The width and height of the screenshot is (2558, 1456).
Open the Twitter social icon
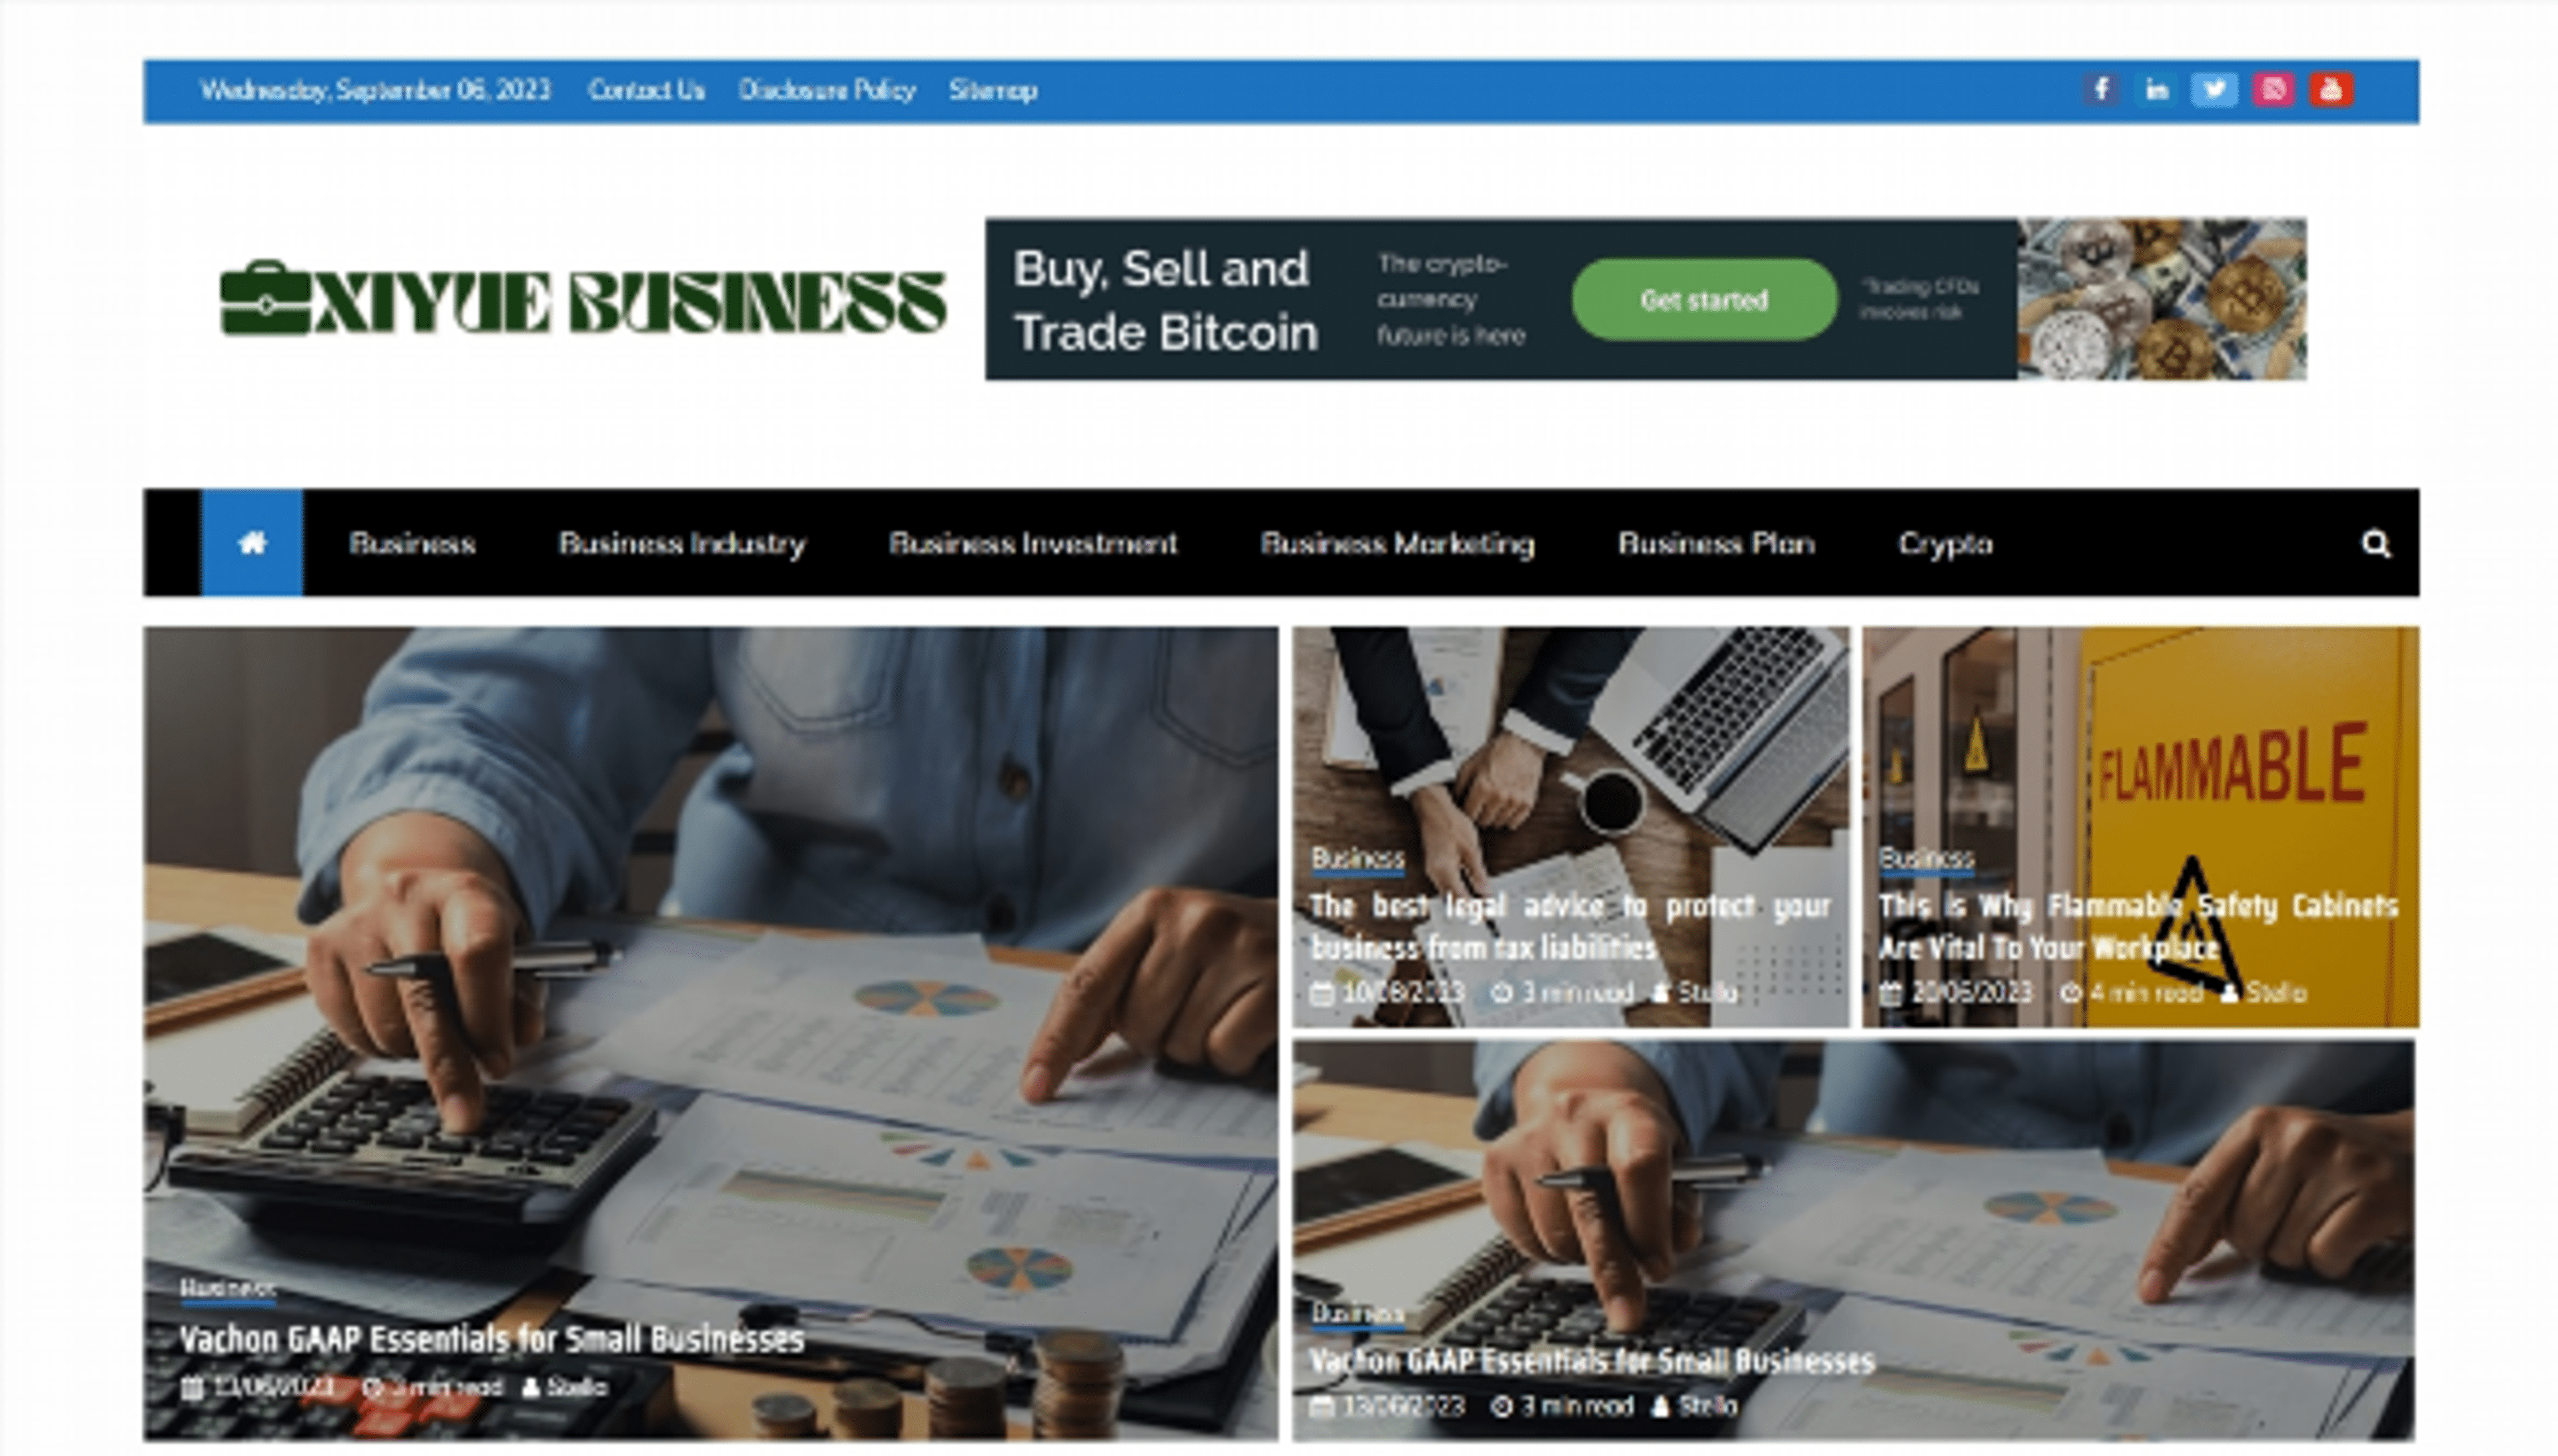pos(2214,90)
